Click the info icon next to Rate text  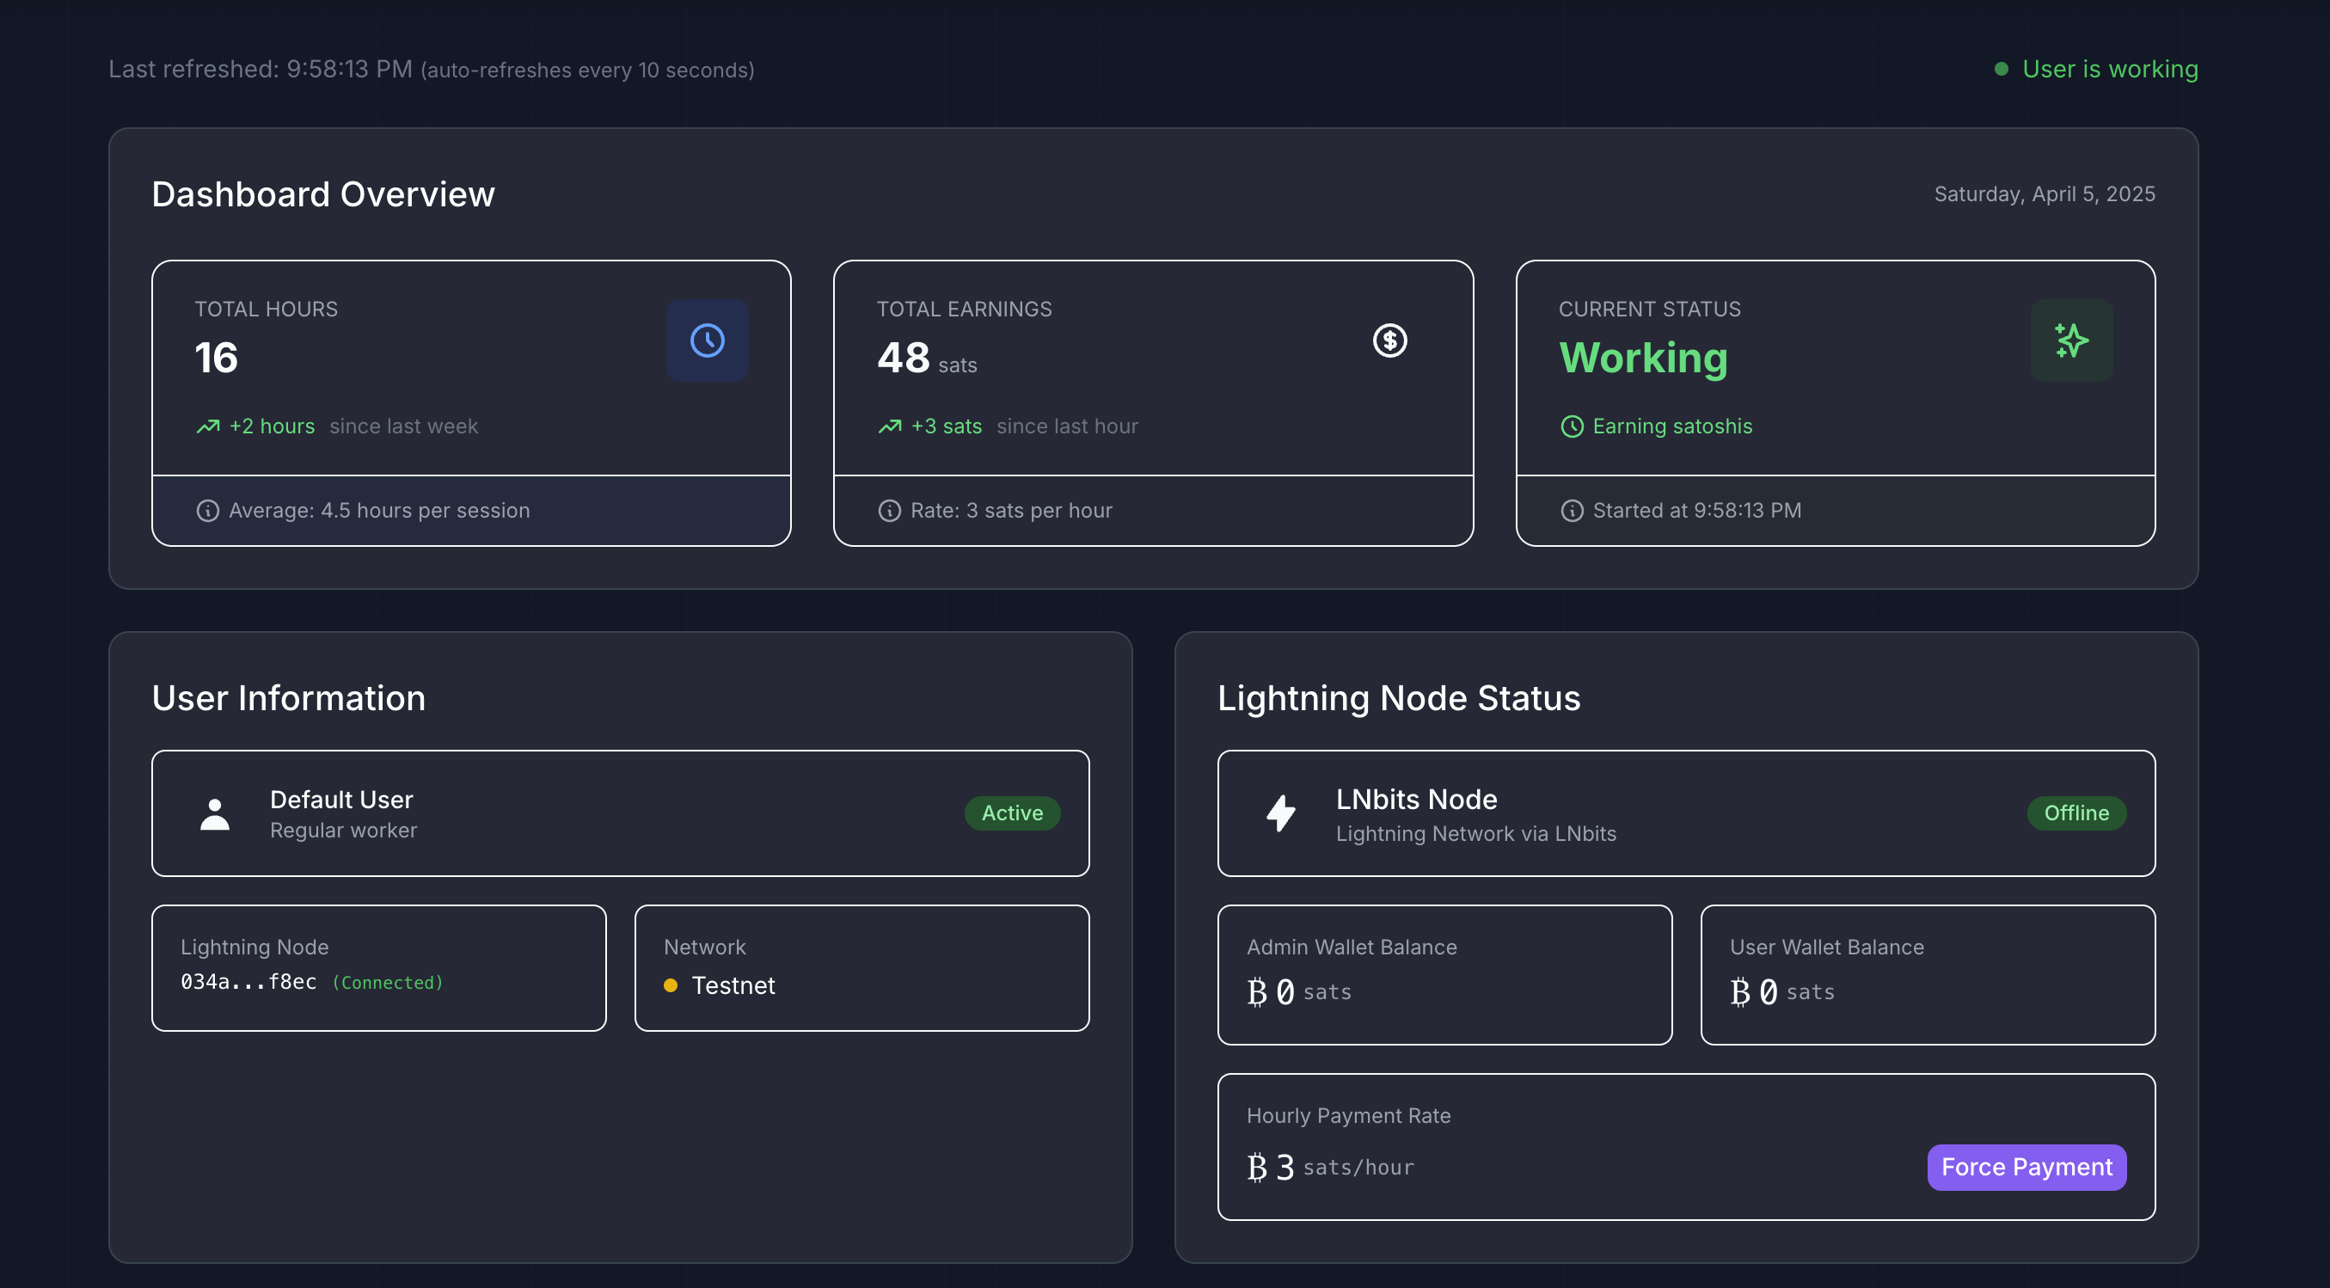pos(889,511)
